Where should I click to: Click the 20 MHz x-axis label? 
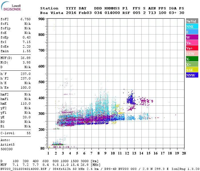(184, 153)
